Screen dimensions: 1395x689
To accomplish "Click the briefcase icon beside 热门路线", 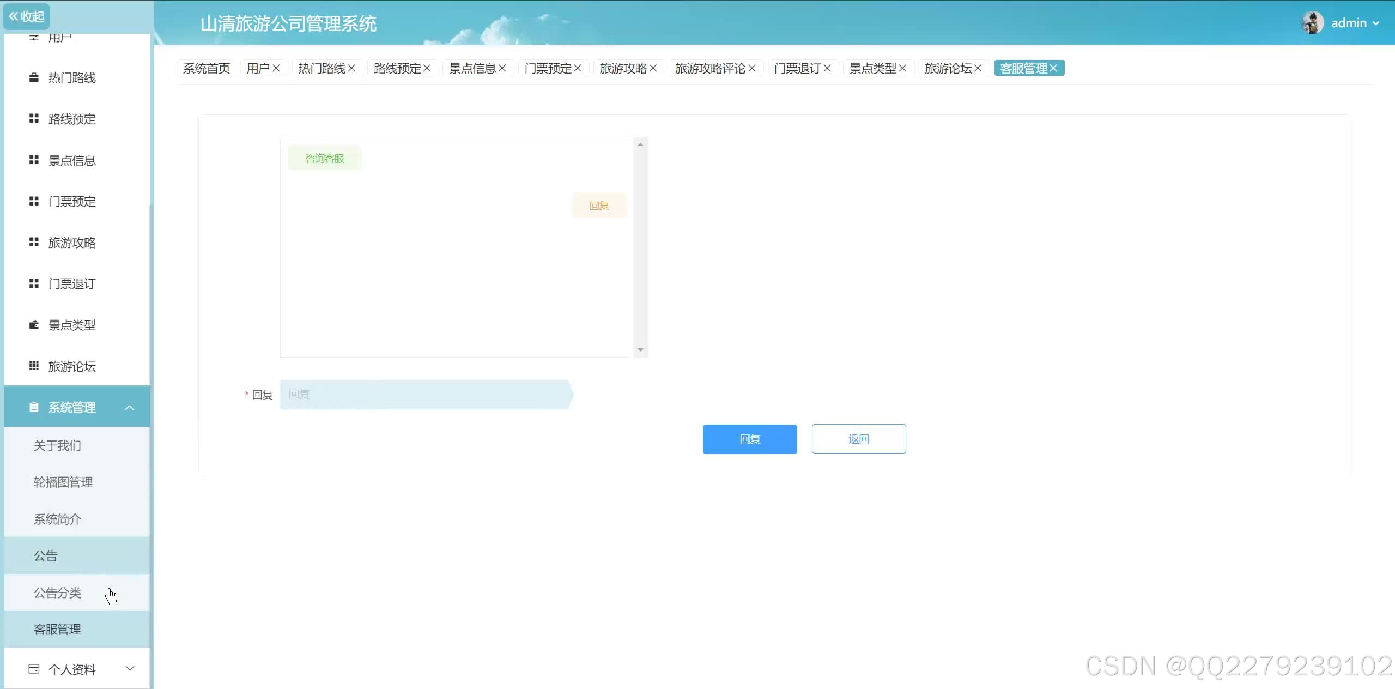I will click(x=34, y=77).
